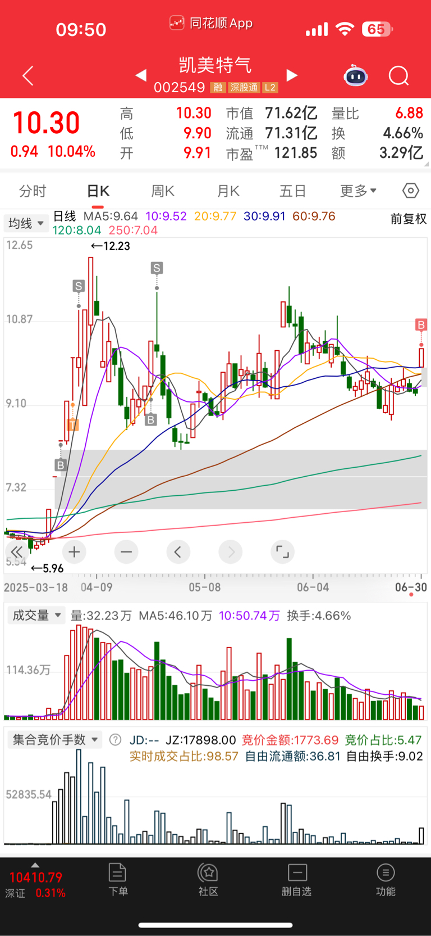Viewport: 431px width, 936px height.
Task: Tap 同花顺 App label in status bar
Action: [211, 23]
